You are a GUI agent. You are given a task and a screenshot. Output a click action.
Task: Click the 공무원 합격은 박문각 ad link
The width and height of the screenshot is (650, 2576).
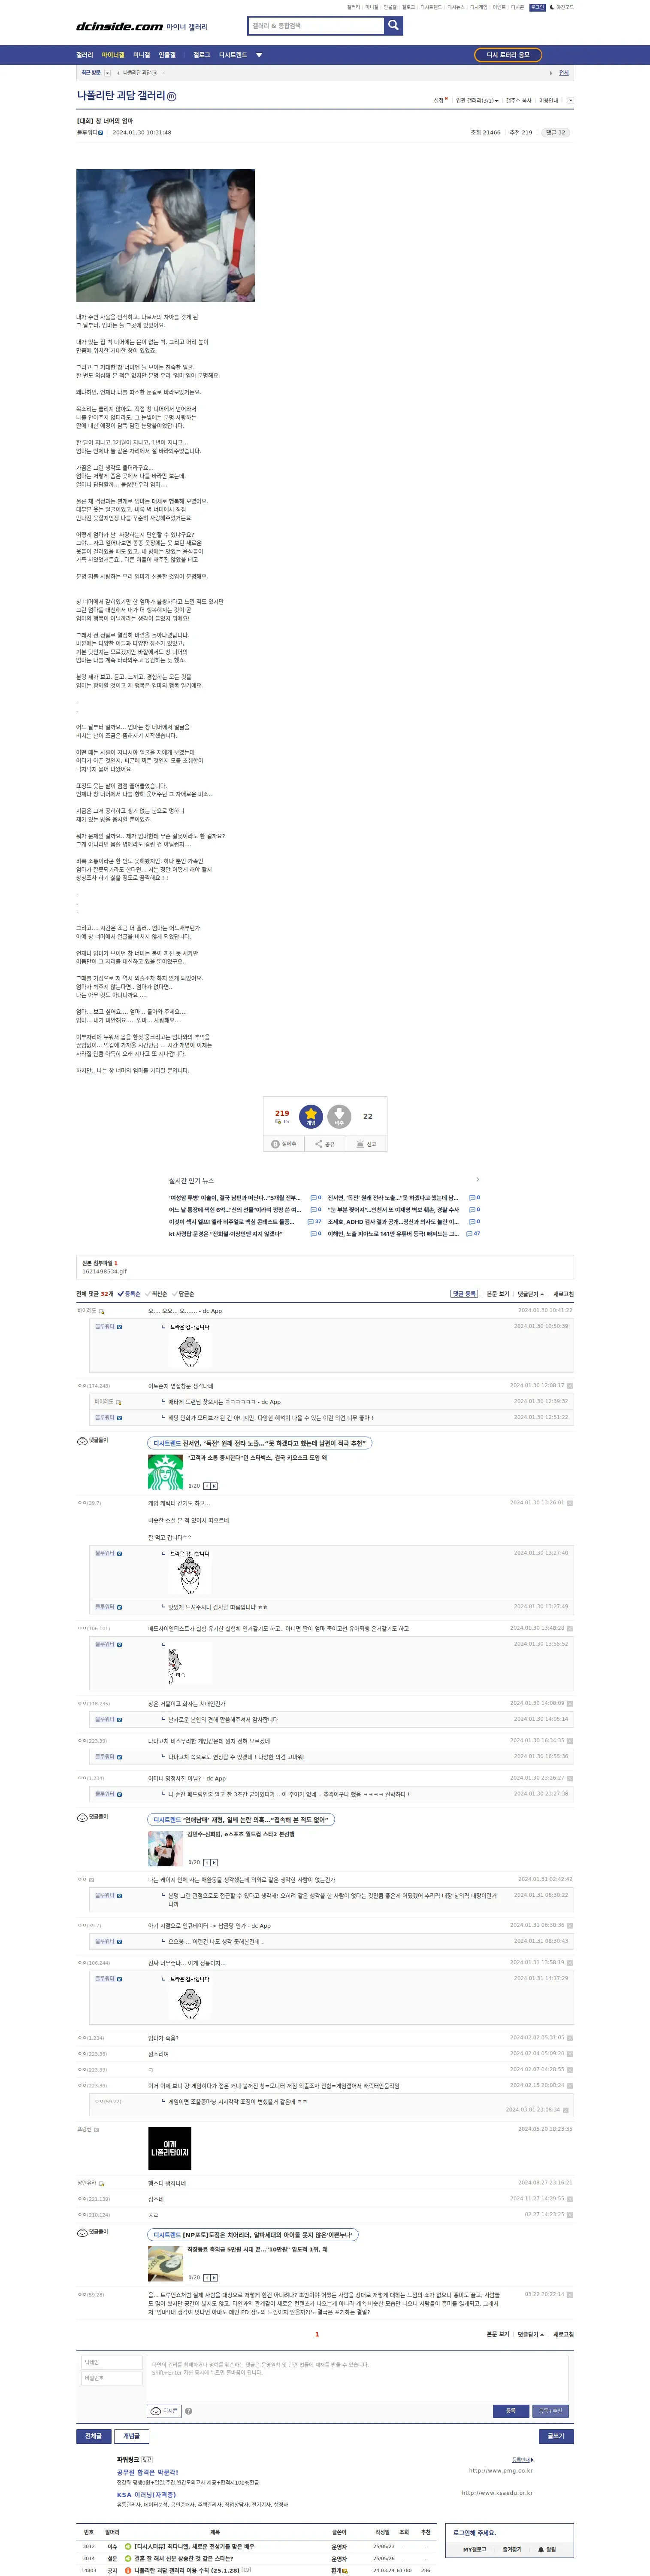(x=147, y=2472)
